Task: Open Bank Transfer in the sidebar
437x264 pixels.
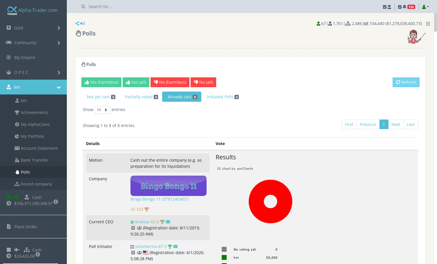Action: (x=33, y=160)
